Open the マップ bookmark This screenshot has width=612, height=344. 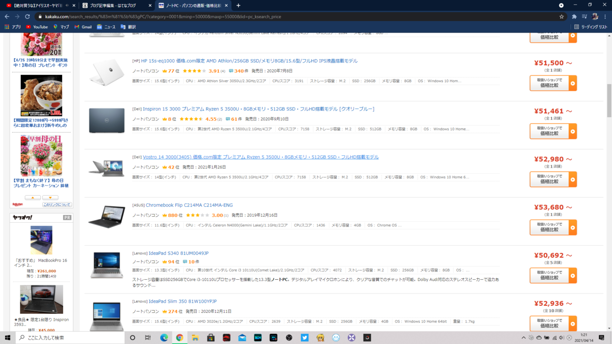point(61,27)
